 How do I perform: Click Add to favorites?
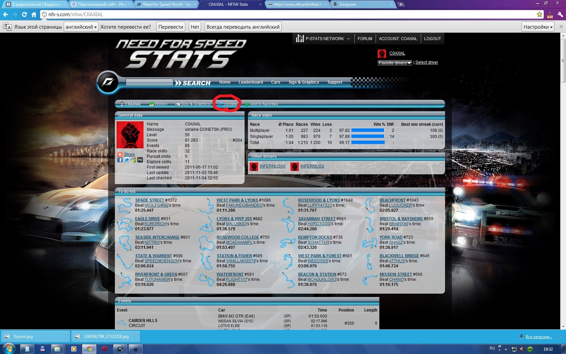[x=261, y=104]
